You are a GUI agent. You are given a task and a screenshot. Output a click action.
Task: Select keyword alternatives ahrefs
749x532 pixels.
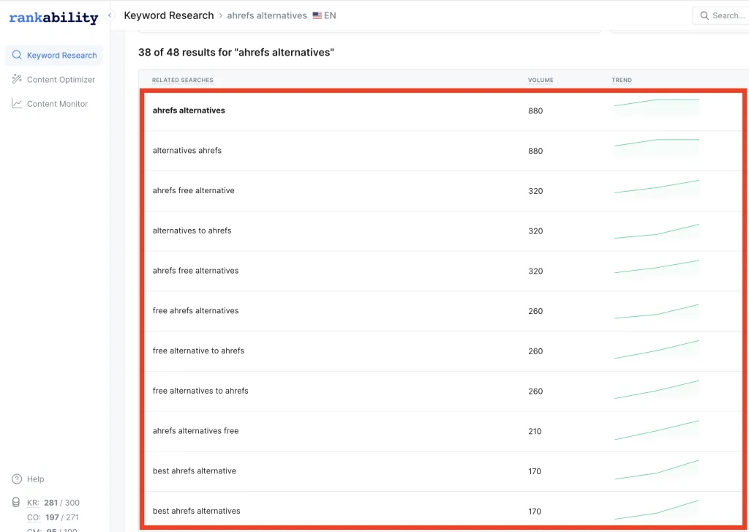pos(187,151)
